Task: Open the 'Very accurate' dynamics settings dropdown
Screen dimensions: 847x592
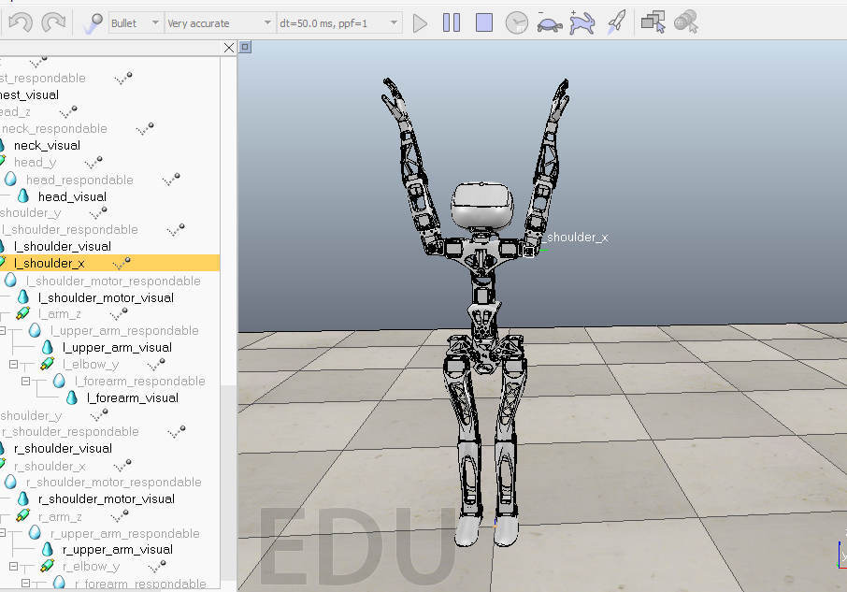Action: [220, 22]
